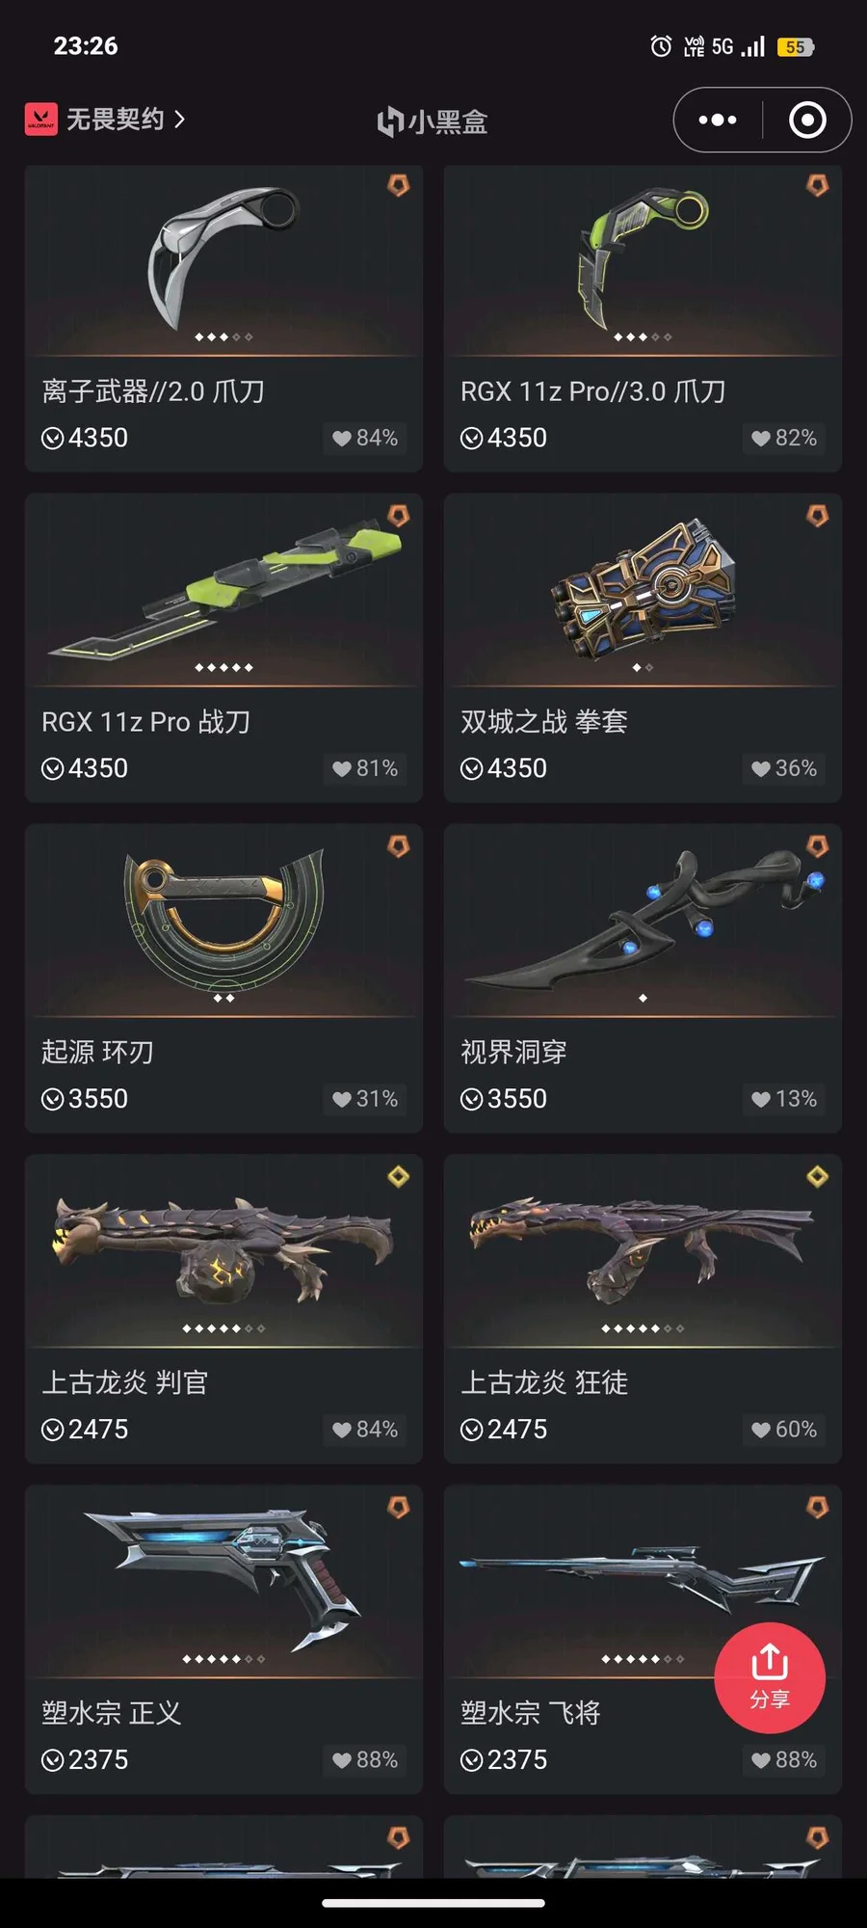Image resolution: width=867 pixels, height=1928 pixels.
Task: Like the 离子武器//2.0 爪刀 skin, 84%
Action: (364, 439)
